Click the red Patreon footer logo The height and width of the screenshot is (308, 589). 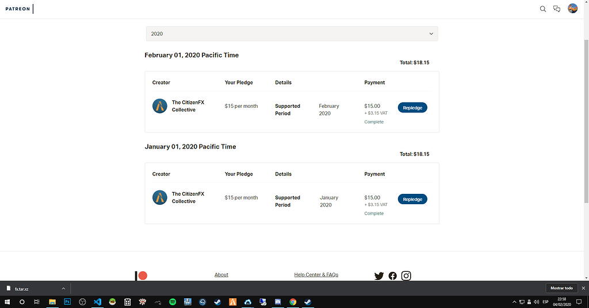tap(141, 276)
